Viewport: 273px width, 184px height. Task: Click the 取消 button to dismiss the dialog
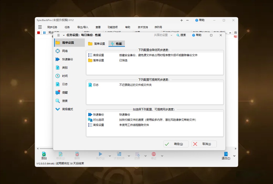204,144
